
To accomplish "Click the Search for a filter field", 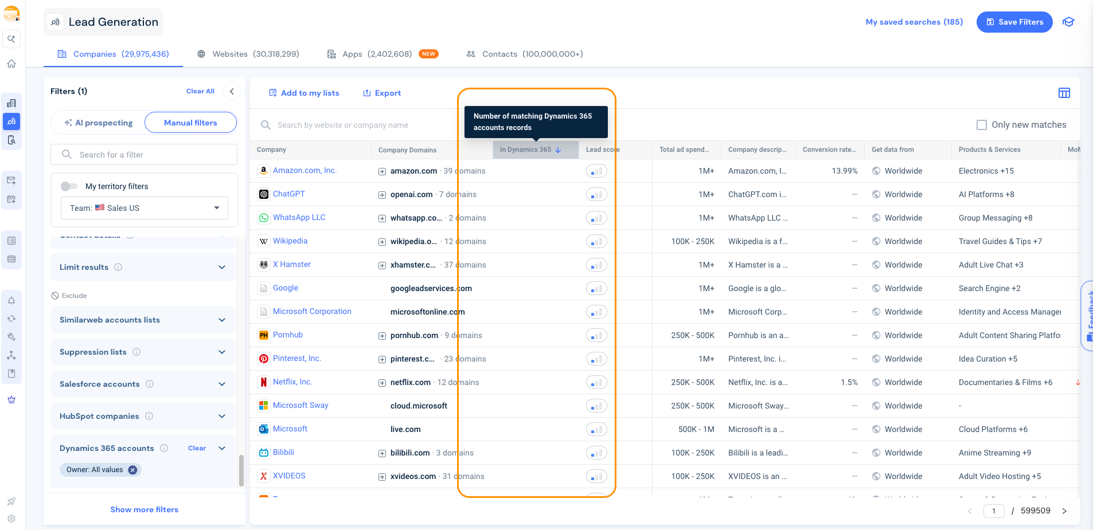I will point(144,155).
